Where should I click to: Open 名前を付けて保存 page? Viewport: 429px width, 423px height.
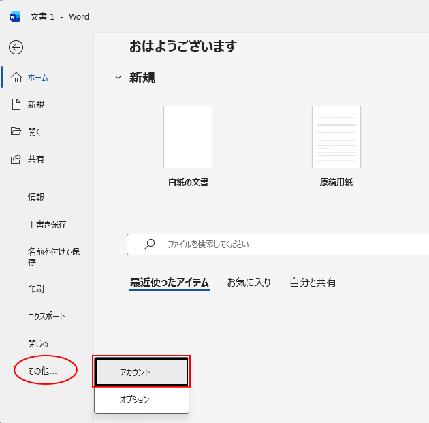54,257
